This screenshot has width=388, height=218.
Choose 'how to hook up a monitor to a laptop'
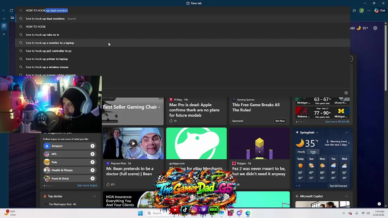tap(183, 43)
